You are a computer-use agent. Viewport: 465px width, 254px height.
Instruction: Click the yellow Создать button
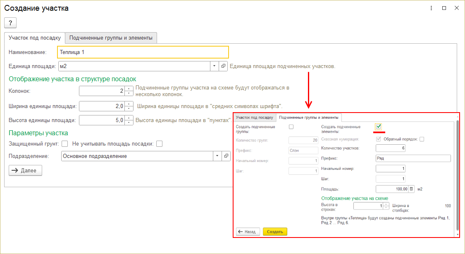pos(275,231)
